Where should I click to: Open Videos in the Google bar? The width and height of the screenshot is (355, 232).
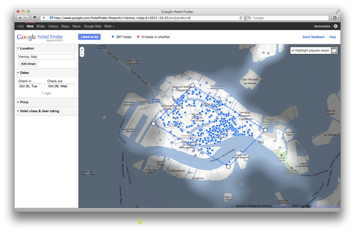coord(53,26)
